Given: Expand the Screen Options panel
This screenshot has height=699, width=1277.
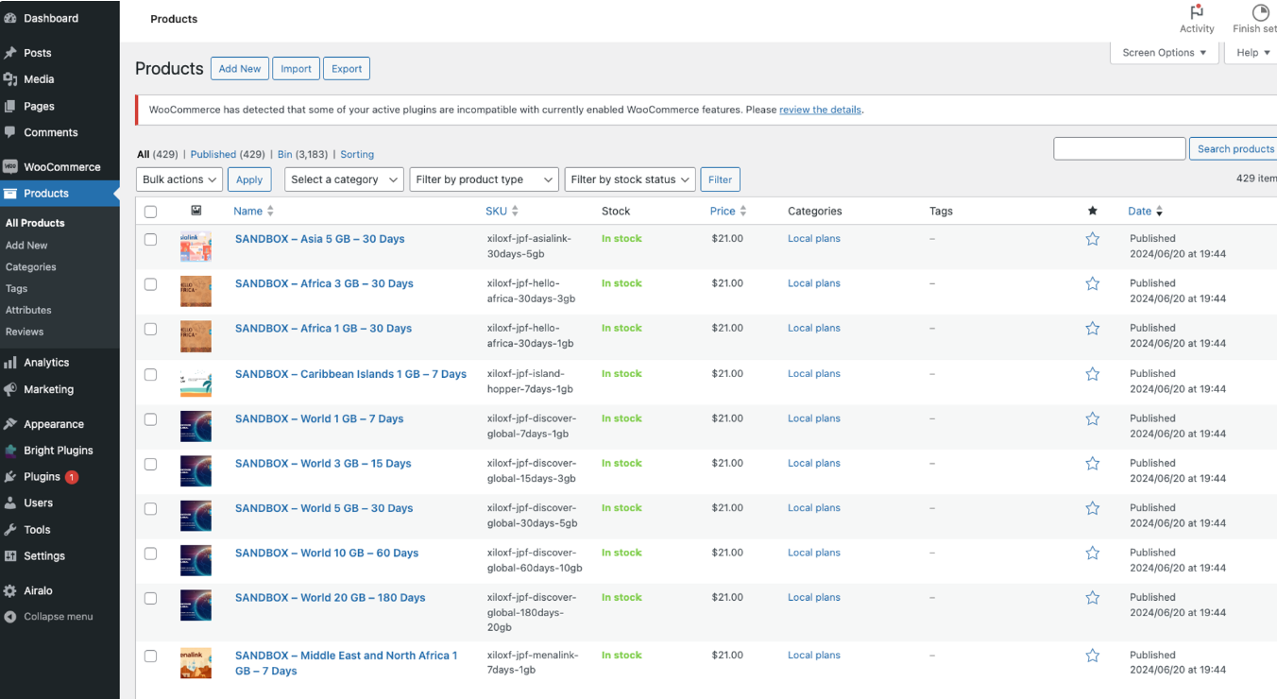Looking at the screenshot, I should click(1164, 53).
